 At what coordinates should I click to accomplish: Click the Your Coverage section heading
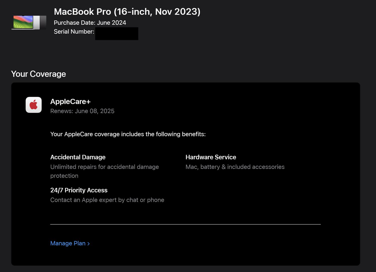(38, 74)
